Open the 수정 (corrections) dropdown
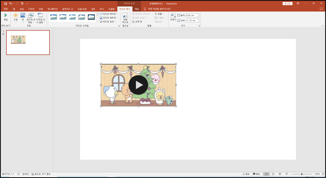The image size is (326, 178). tap(16, 18)
